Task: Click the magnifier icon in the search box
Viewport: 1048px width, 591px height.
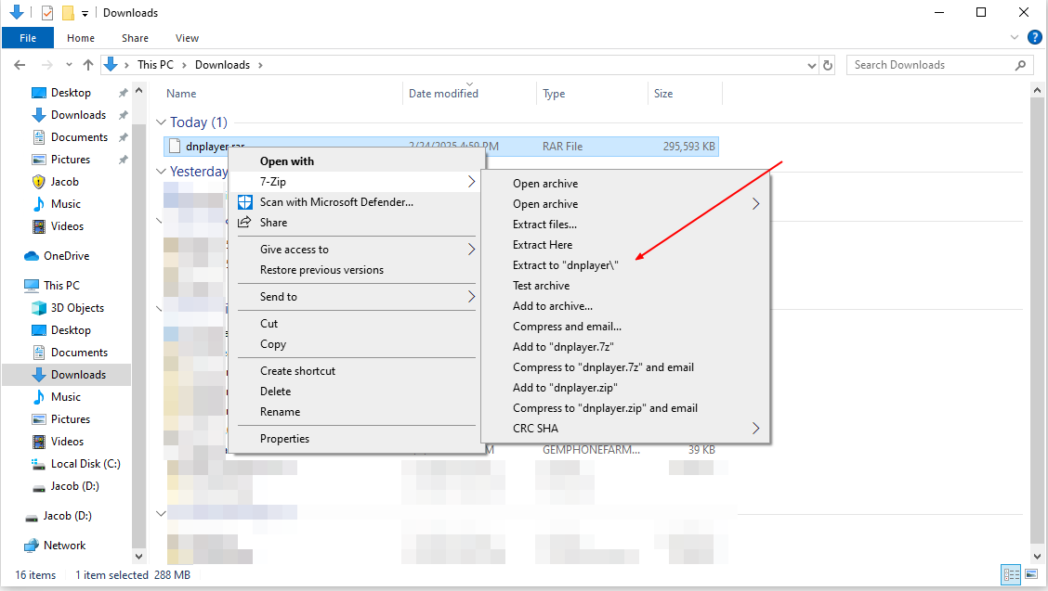Action: click(1020, 65)
